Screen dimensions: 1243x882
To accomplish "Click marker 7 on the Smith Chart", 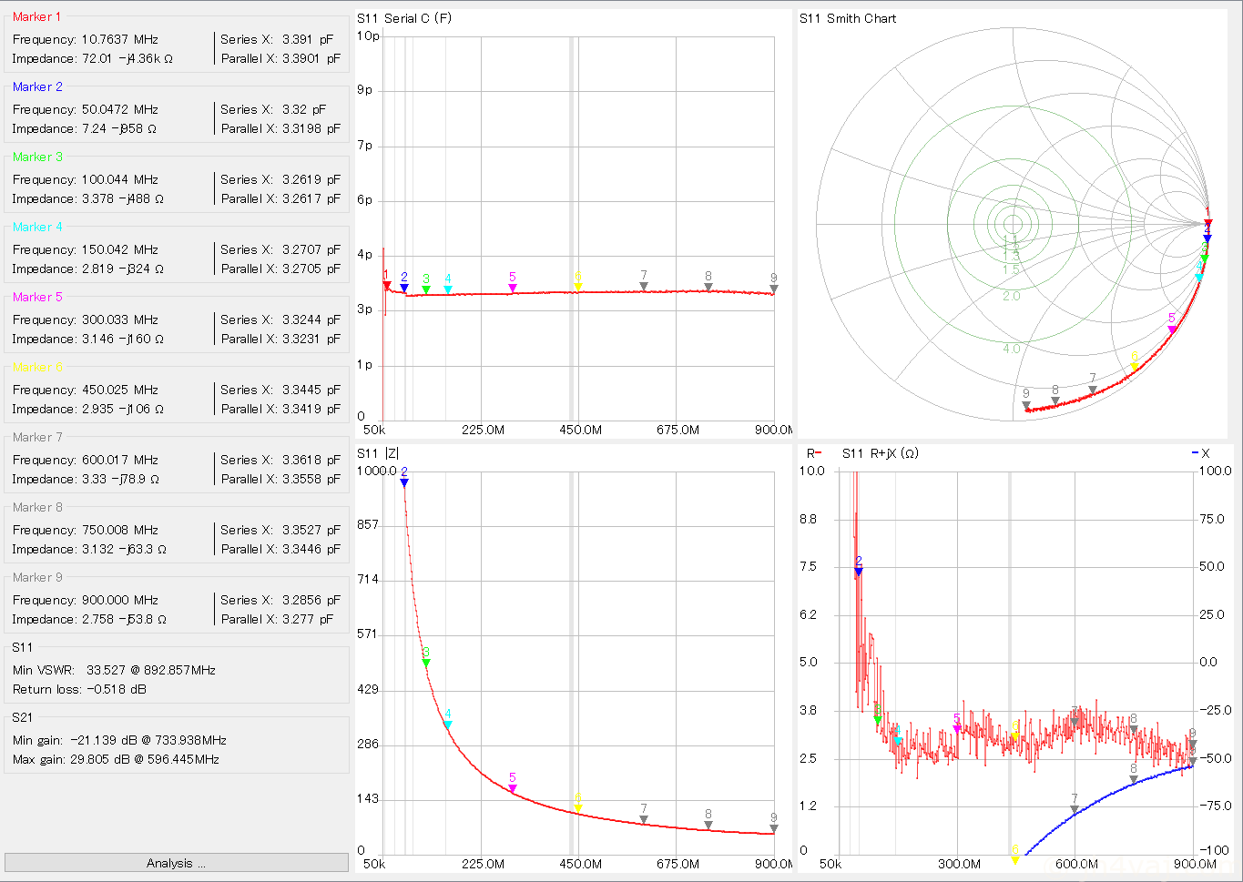I will pos(1093,390).
